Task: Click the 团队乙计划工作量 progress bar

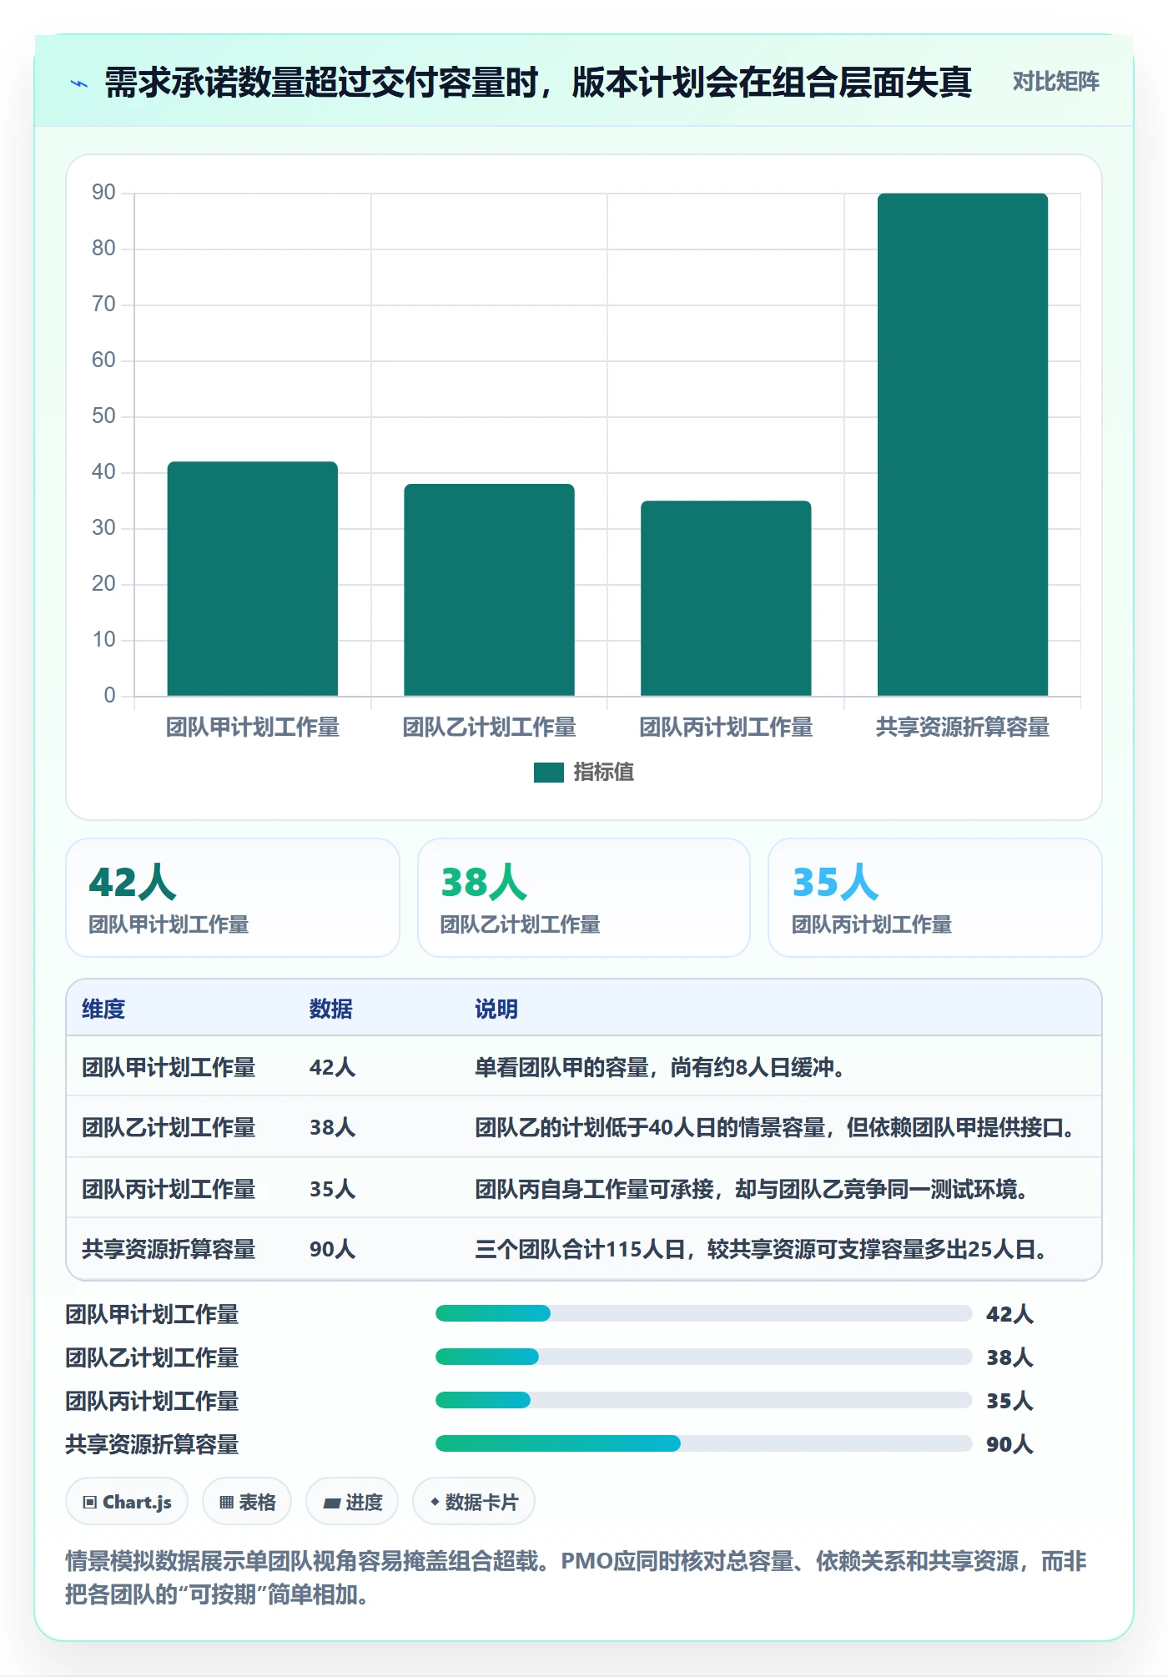Action: coord(703,1357)
